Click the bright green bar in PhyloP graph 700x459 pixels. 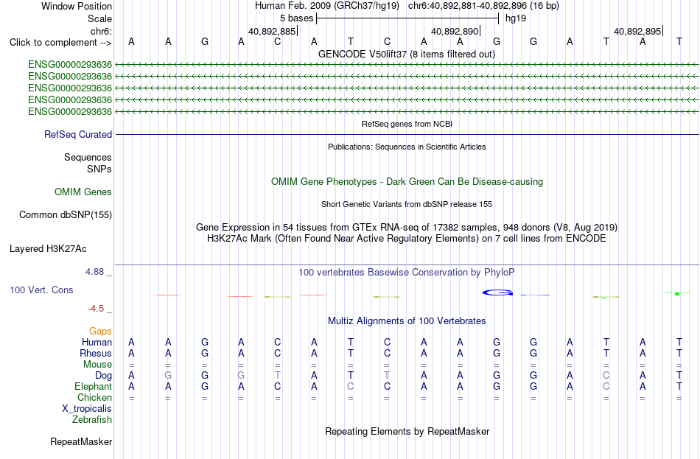677,294
